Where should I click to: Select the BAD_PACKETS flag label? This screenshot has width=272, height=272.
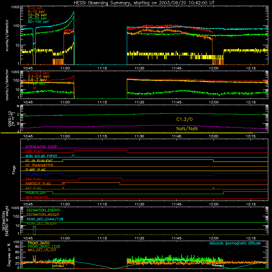[37, 197]
